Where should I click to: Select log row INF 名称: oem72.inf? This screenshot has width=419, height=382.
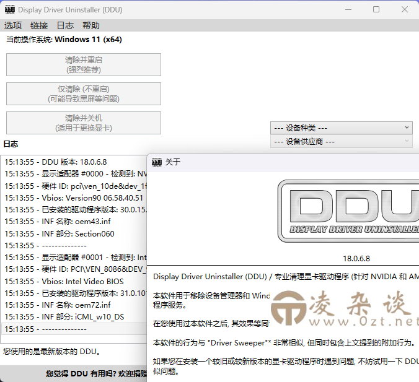pos(74,305)
